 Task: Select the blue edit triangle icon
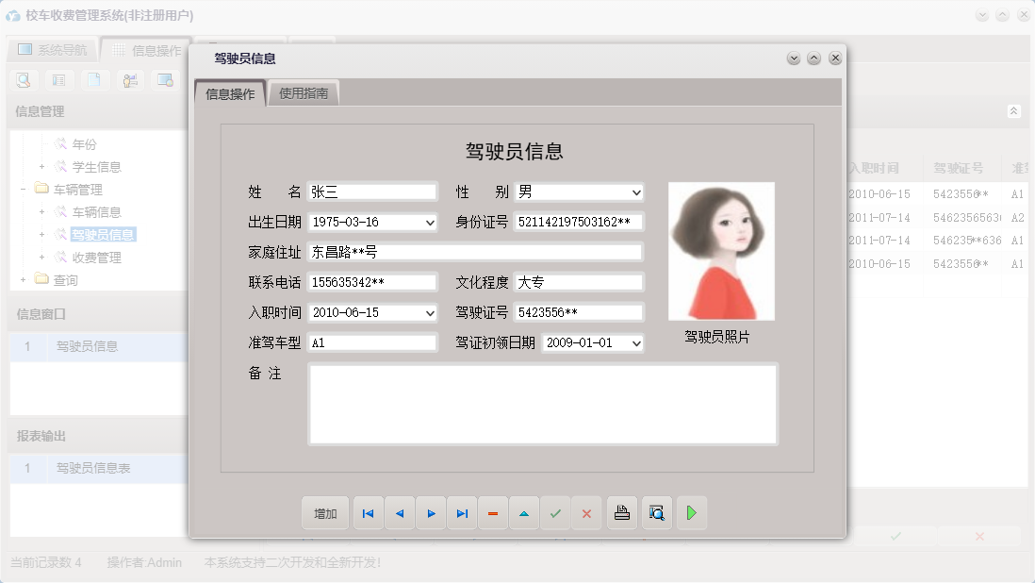pyautogui.click(x=524, y=512)
